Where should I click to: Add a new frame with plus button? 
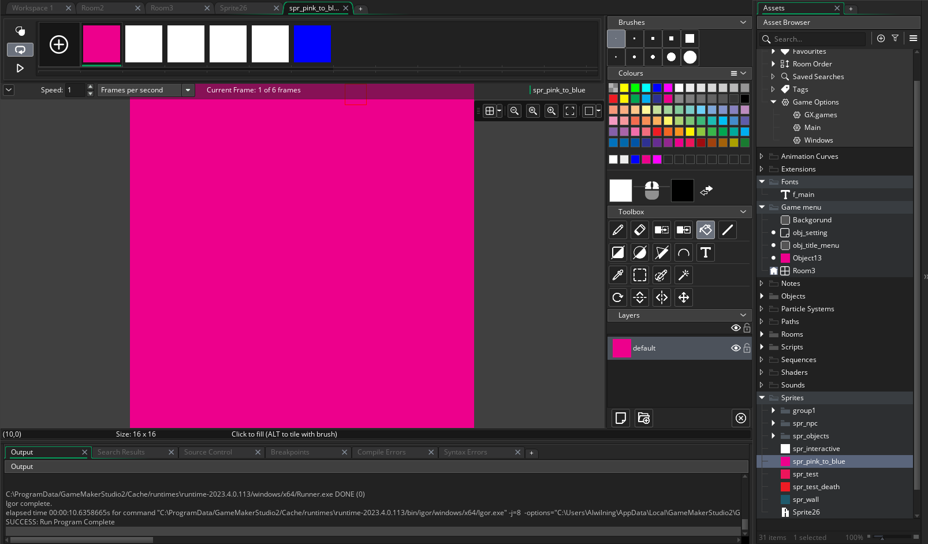click(x=59, y=44)
